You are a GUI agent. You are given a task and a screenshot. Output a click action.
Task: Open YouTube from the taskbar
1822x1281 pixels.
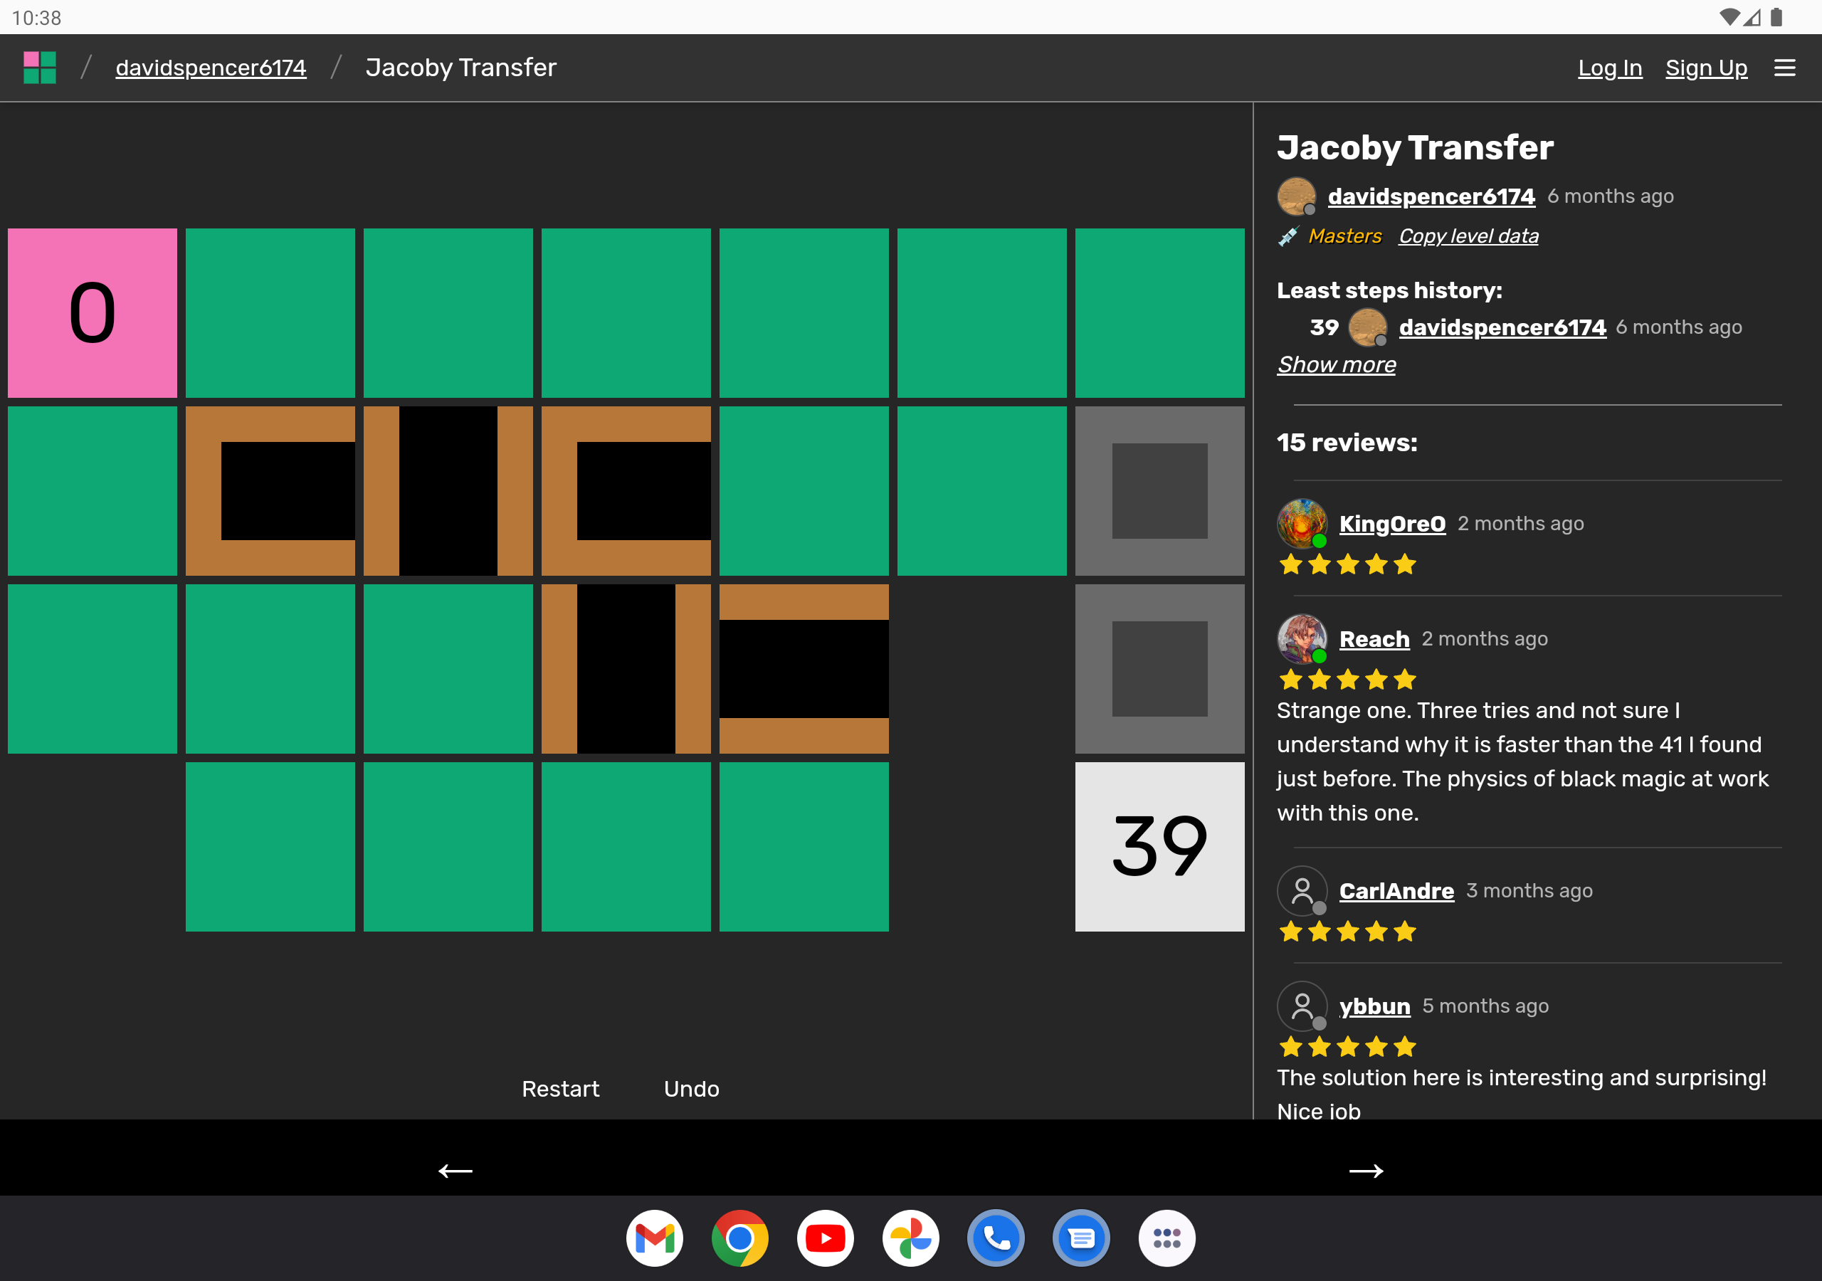[x=826, y=1238]
